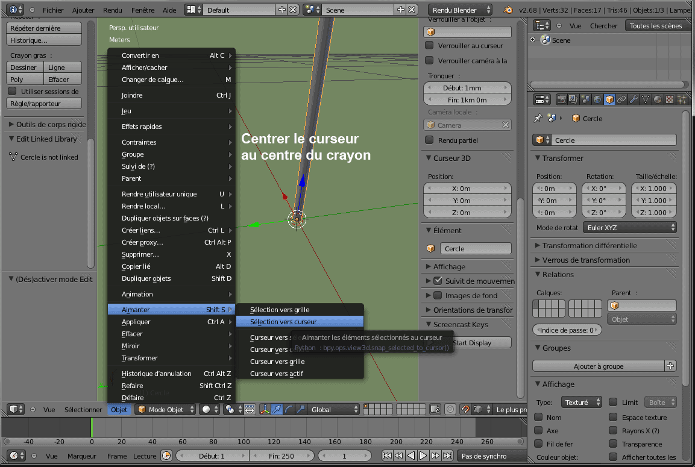Open the Modifiers wrench tab
This screenshot has width=695, height=467.
(x=634, y=99)
